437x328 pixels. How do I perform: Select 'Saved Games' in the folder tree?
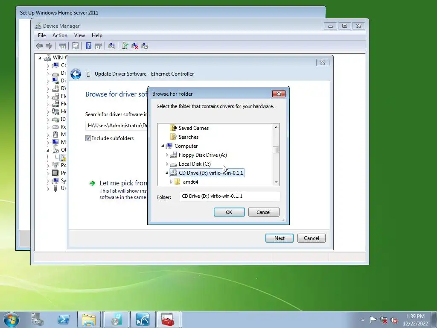tap(193, 128)
